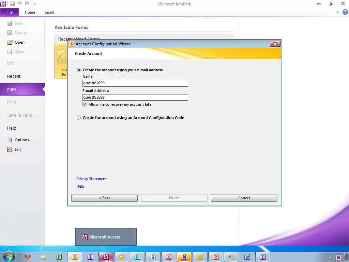The image size is (349, 262).
Task: Open the teal Publisher icon on the taskbar
Action: [x=137, y=257]
